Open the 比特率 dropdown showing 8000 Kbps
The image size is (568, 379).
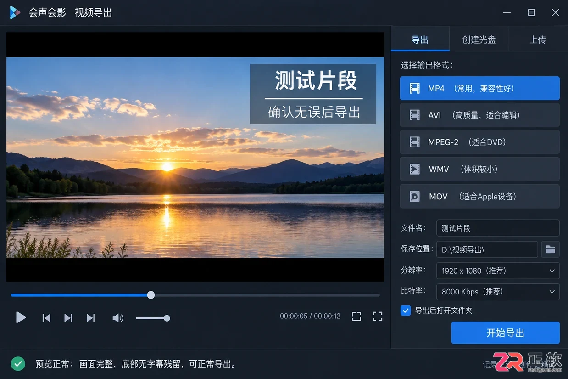click(x=498, y=292)
